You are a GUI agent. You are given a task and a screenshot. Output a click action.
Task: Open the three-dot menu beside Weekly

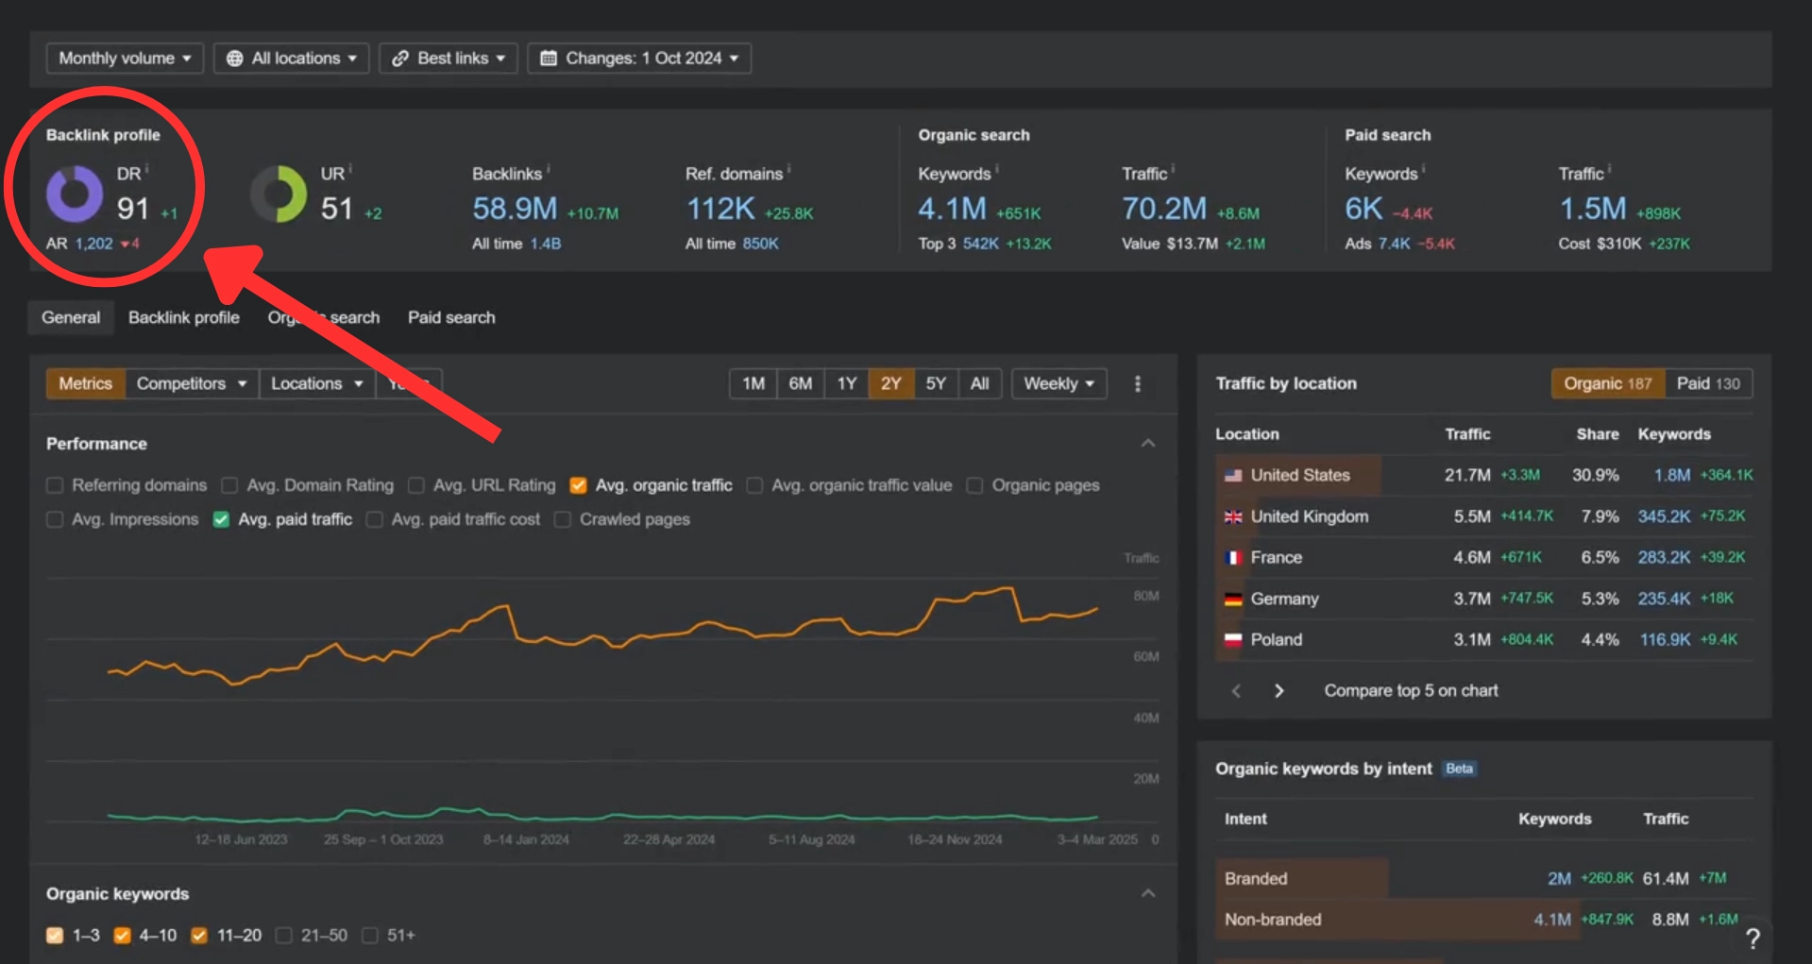[1139, 383]
